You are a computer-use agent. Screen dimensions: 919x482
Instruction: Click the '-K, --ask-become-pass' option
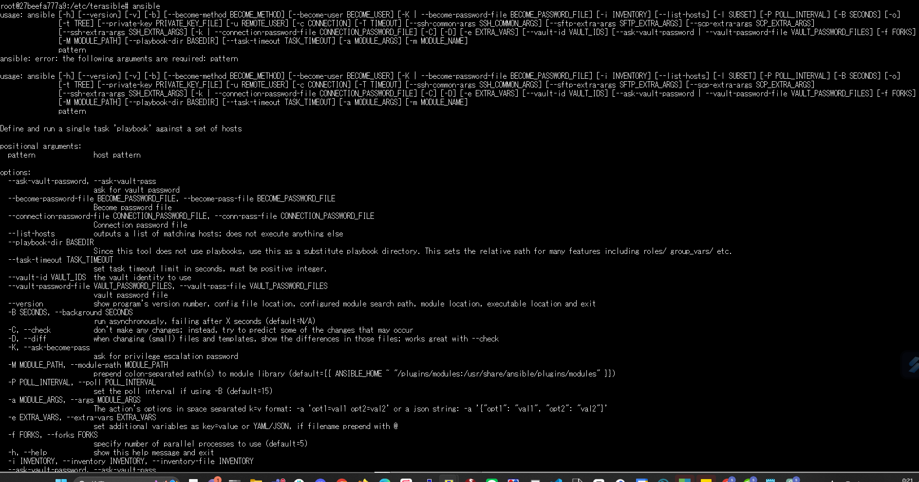pyautogui.click(x=49, y=347)
